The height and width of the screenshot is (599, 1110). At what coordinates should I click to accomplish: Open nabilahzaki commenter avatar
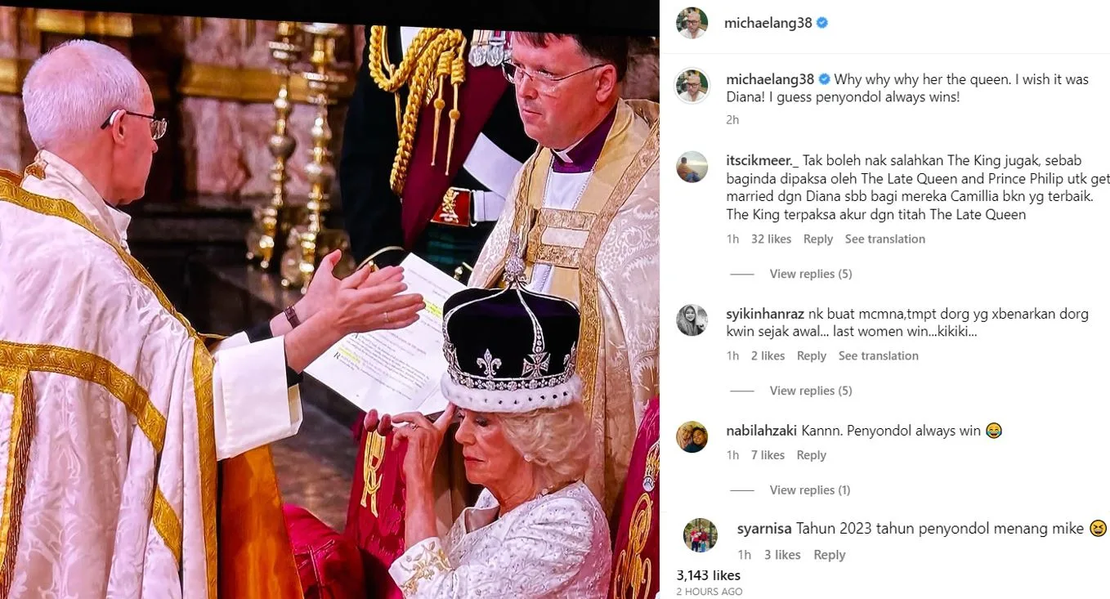coord(692,436)
